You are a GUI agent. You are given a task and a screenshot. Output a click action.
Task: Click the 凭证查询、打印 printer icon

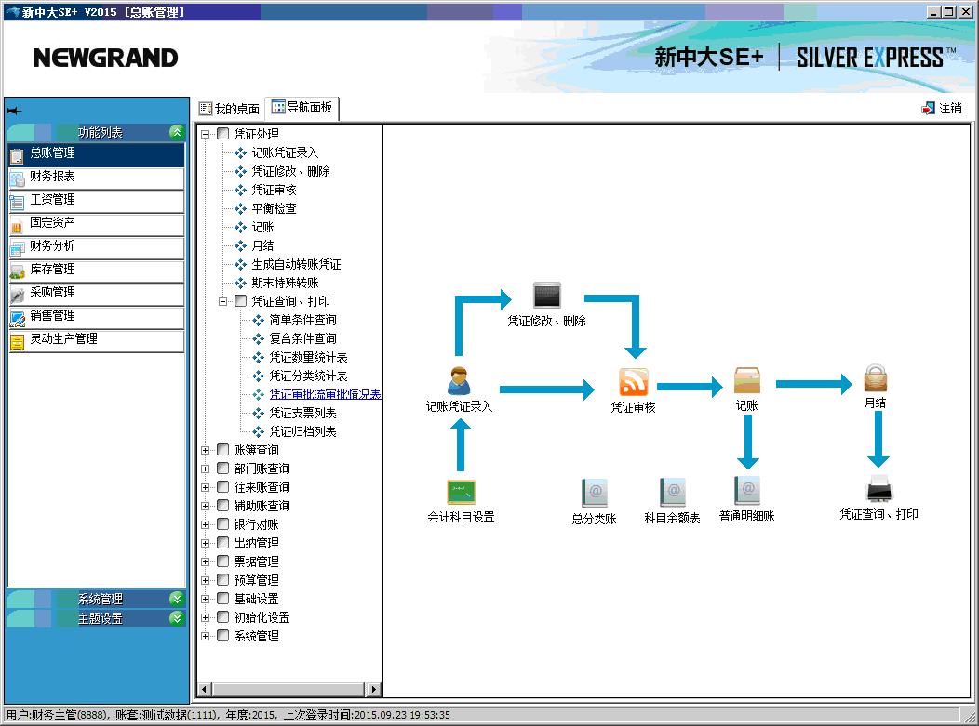[x=879, y=488]
